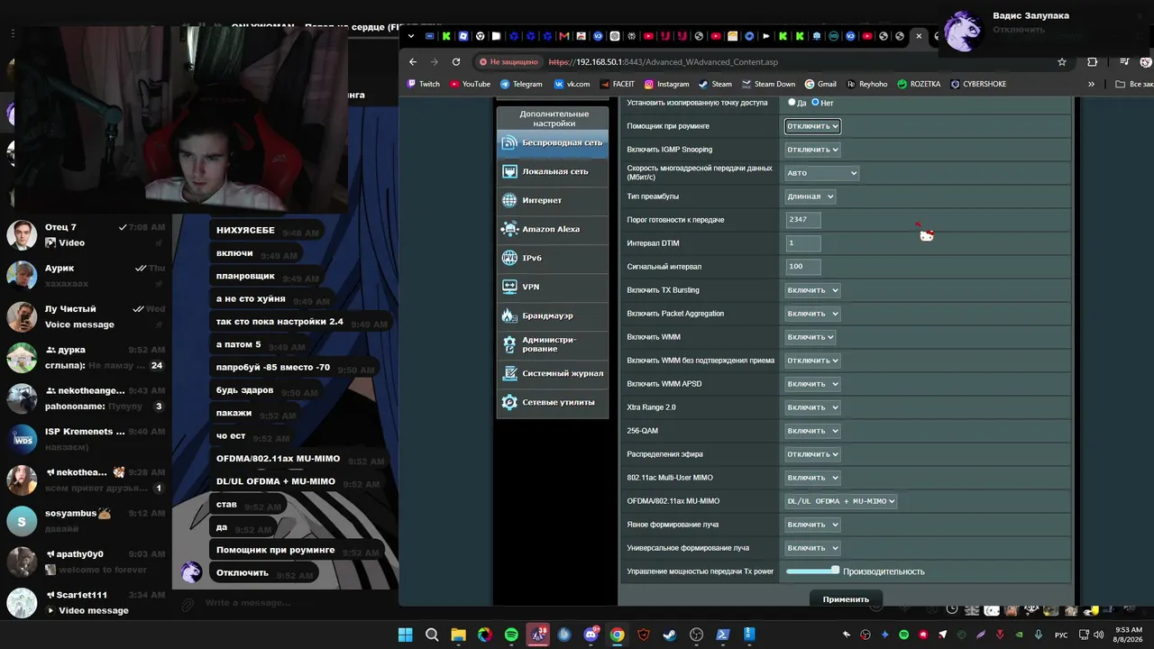Click the VPN icon in router sidebar
Image resolution: width=1154 pixels, height=649 pixels.
point(509,287)
